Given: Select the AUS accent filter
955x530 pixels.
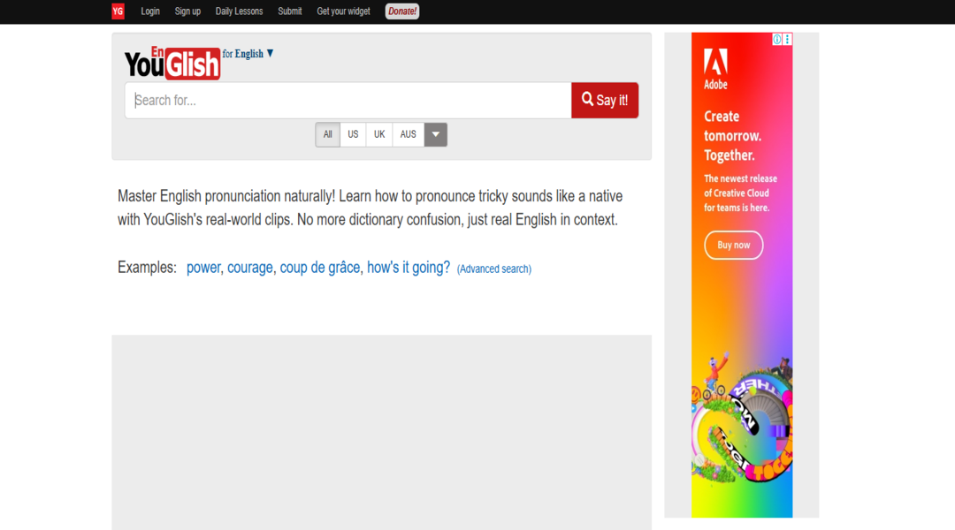Looking at the screenshot, I should click(408, 134).
